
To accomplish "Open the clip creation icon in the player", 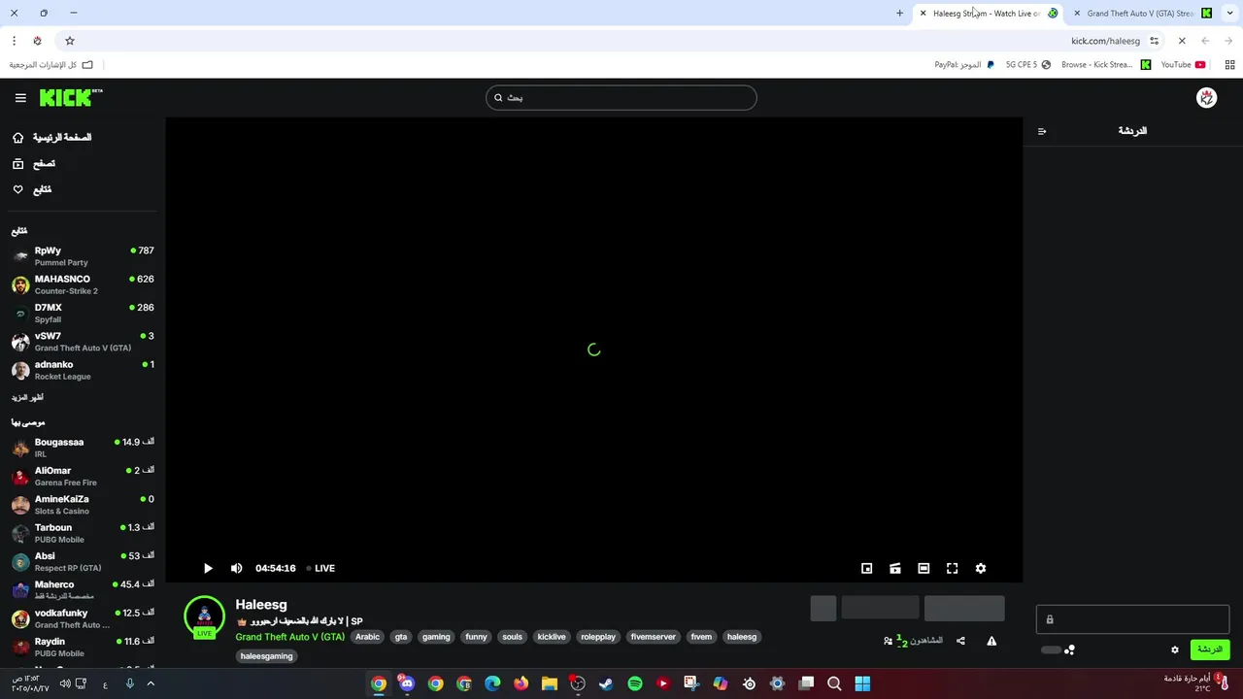I will click(895, 569).
